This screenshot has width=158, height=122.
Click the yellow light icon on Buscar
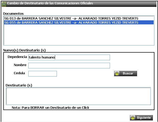(117, 74)
